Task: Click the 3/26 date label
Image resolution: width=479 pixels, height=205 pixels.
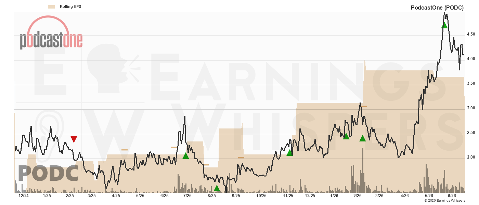Action: click(x=379, y=196)
